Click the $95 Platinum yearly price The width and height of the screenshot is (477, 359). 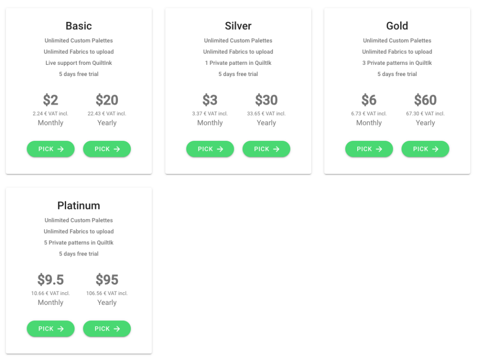point(107,280)
